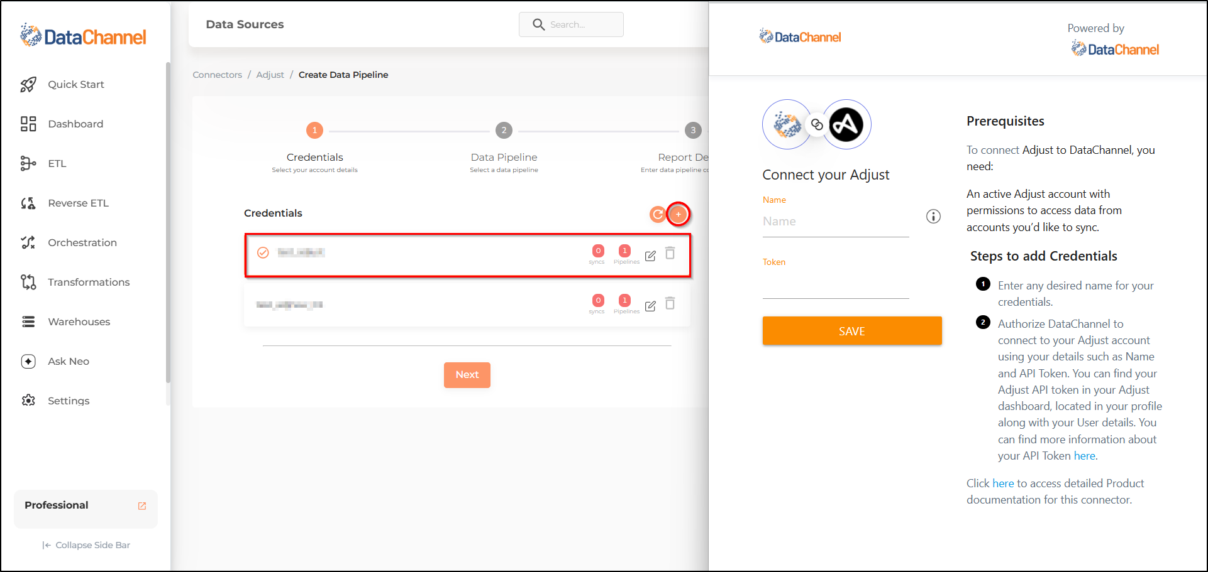
Task: Click the Ask Neo sparkle icon
Action: (28, 361)
